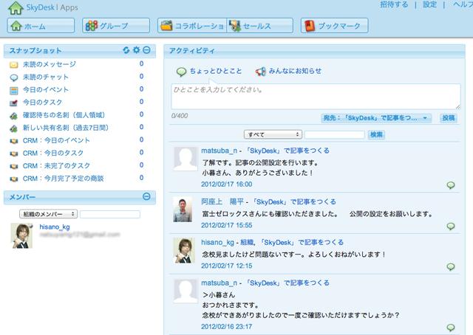
Task: Open 今日のイベント link
Action: (46, 89)
